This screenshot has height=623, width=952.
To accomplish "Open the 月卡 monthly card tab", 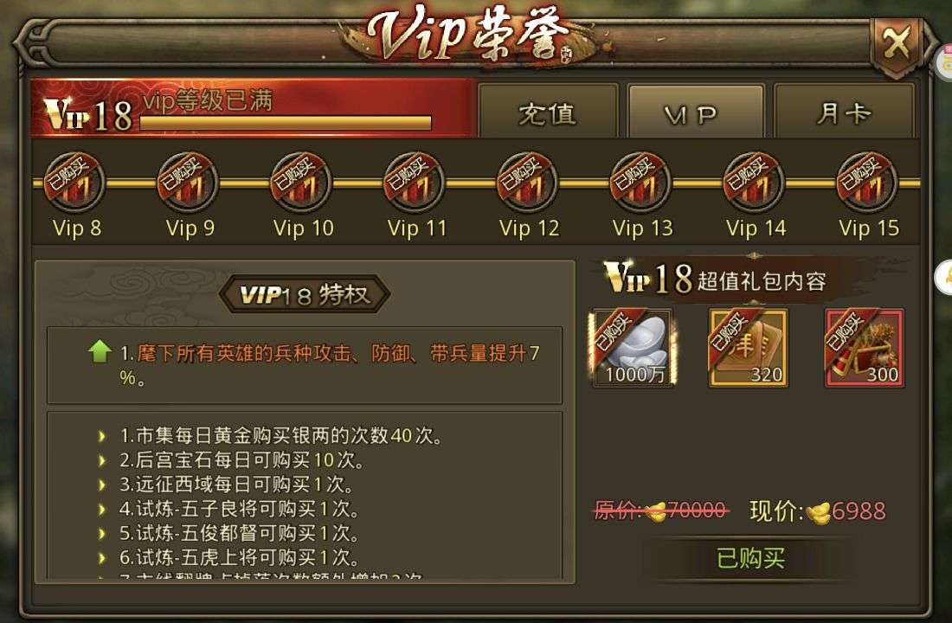I will (x=844, y=112).
